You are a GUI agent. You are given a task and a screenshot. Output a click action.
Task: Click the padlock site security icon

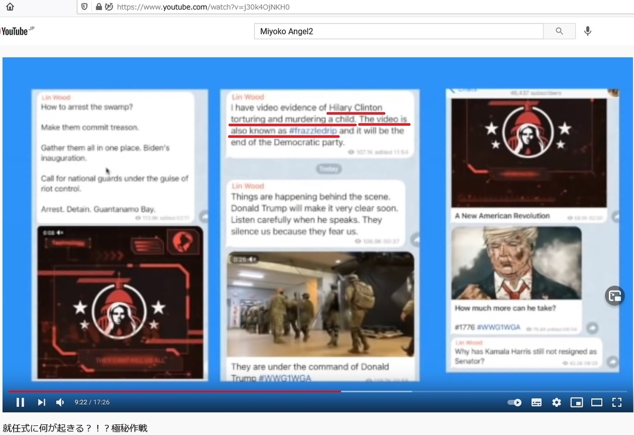pos(98,7)
